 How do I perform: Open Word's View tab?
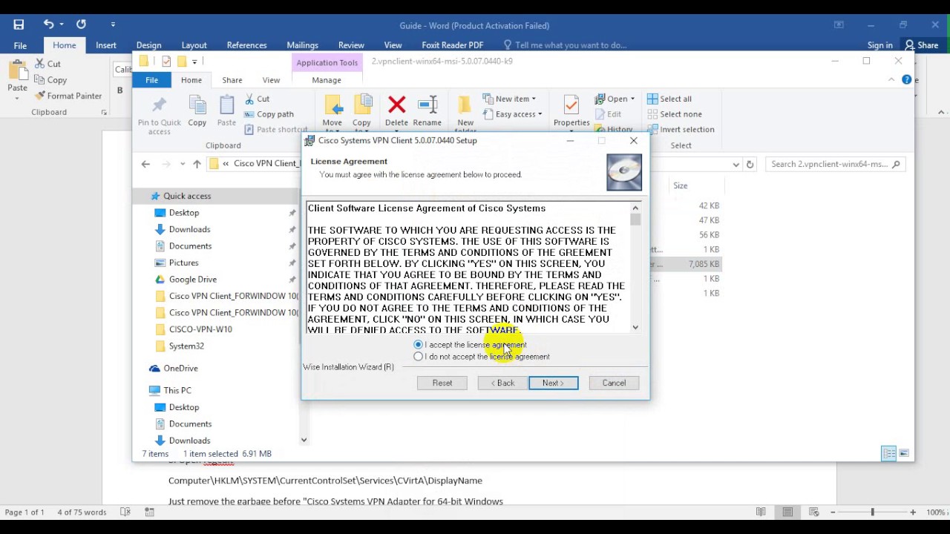coord(393,45)
